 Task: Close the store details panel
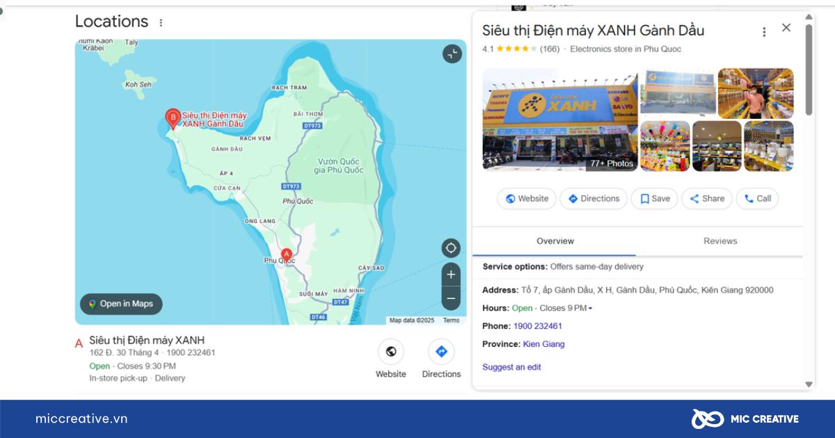[x=786, y=28]
